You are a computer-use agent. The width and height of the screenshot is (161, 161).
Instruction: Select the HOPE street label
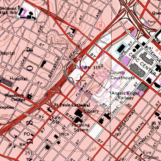click(x=122, y=55)
